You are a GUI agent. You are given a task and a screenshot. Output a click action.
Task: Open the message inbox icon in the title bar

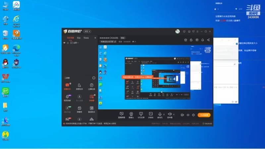(x=189, y=31)
